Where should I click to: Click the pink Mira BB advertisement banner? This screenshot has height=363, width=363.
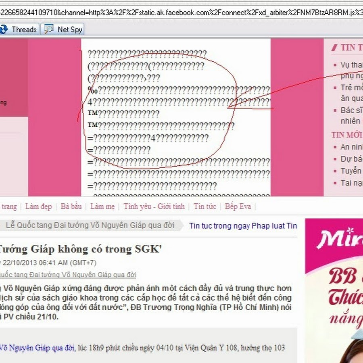click(334, 290)
